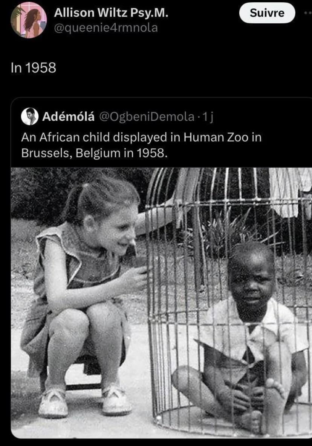This screenshot has height=446, width=312.
Task: Enlarge the black-and-white photo
Action: tap(161, 303)
